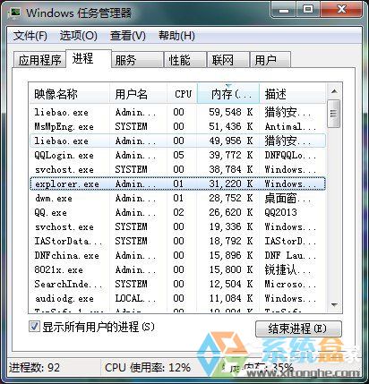The height and width of the screenshot is (384, 369).
Task: Select the 8021x.exe process
Action: coord(177,269)
